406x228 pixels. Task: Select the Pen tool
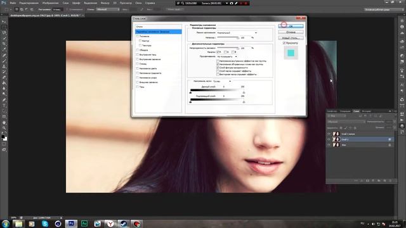click(x=4, y=100)
